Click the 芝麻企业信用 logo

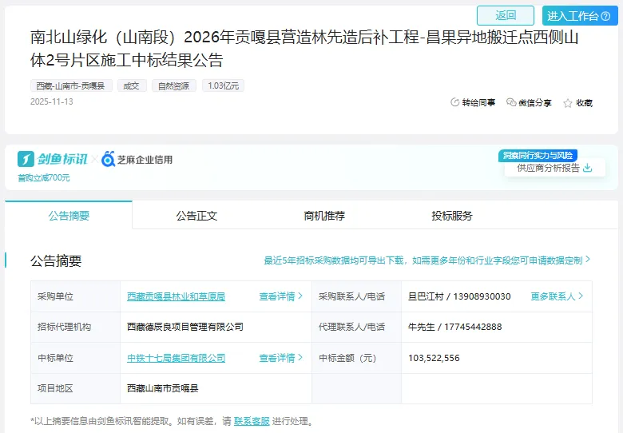coord(137,159)
